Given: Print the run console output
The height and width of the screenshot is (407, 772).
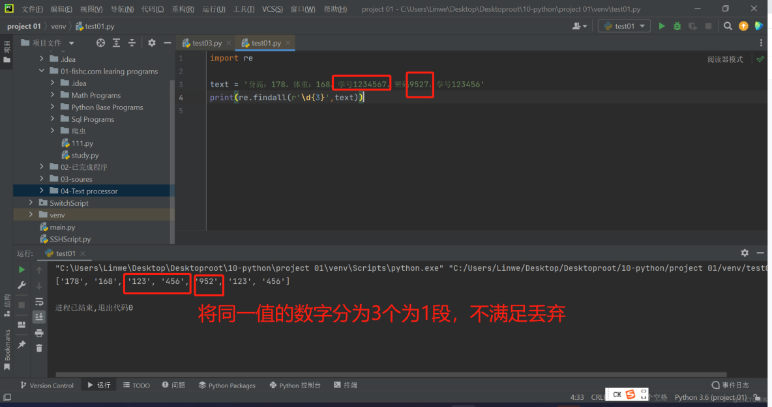Looking at the screenshot, I should (39, 333).
